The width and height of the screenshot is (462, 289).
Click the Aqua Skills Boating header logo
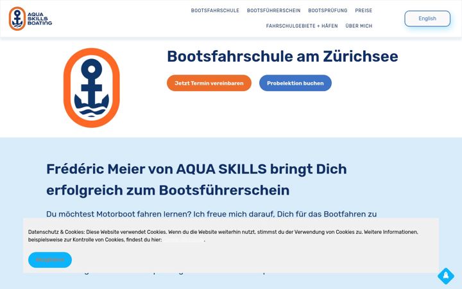[x=30, y=19]
